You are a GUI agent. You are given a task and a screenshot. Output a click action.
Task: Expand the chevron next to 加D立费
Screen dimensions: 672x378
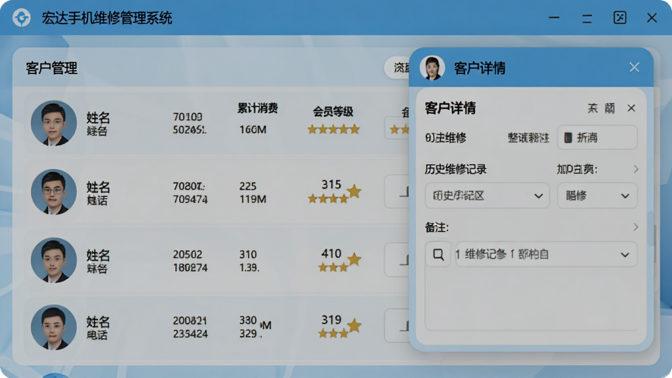(636, 169)
